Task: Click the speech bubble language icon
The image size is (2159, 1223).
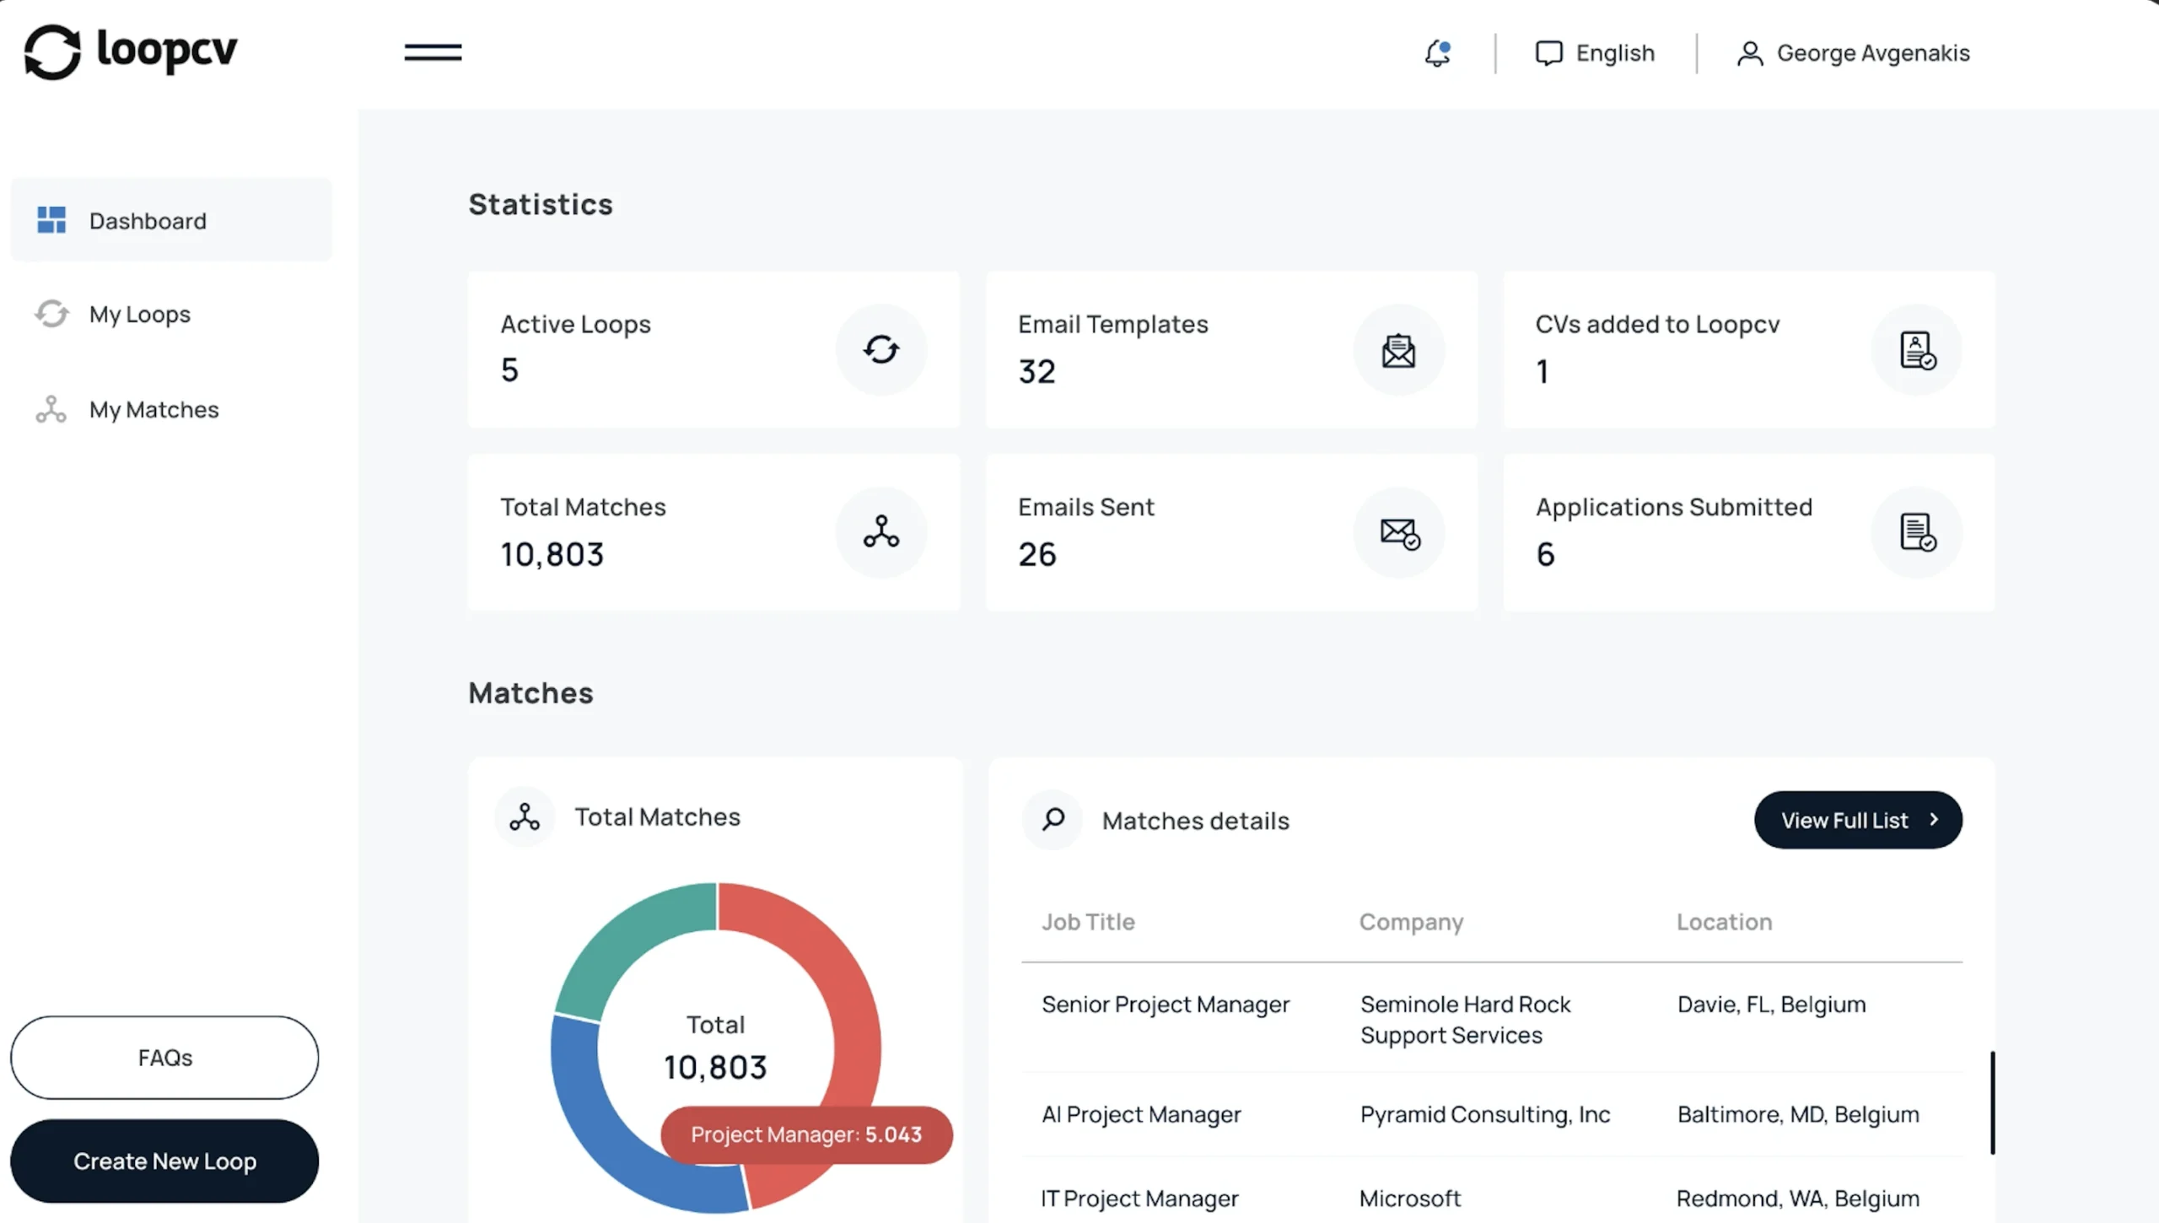Action: tap(1548, 53)
